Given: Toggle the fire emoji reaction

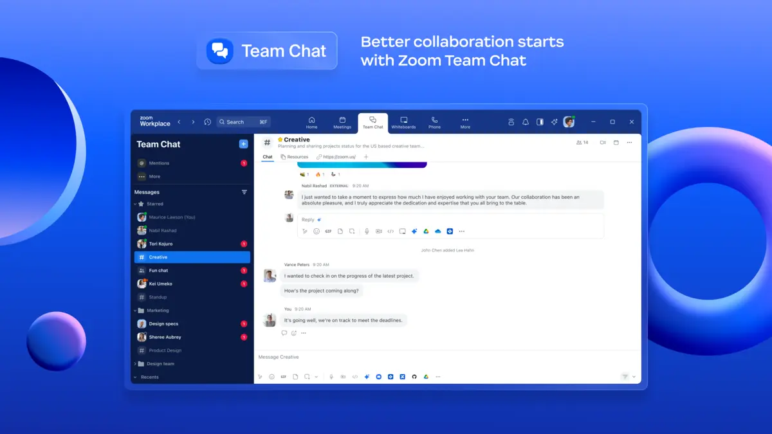Looking at the screenshot, I should click(320, 174).
